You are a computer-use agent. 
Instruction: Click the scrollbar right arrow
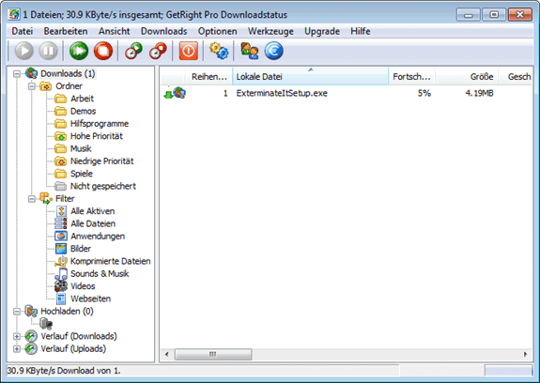[x=526, y=354]
